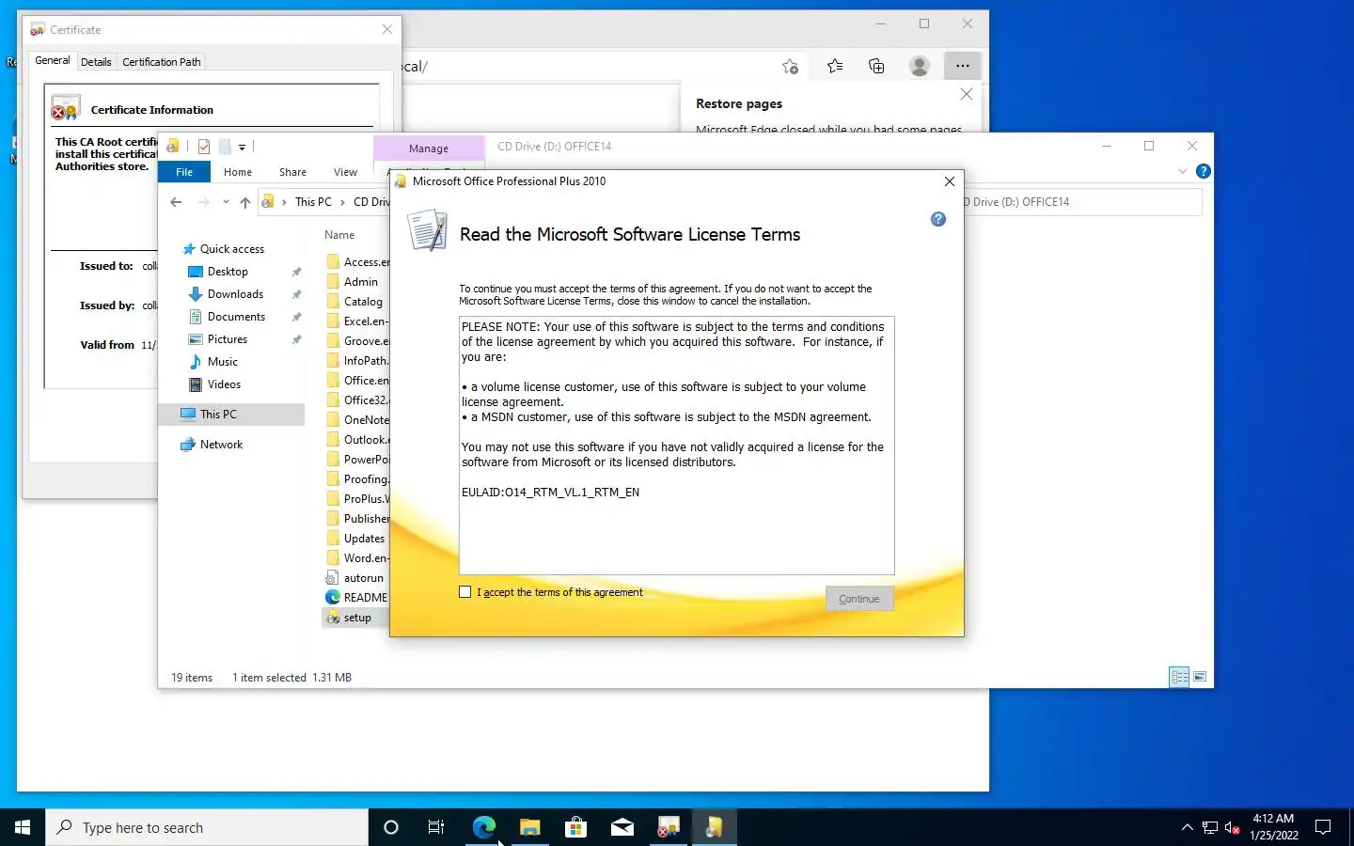
Task: Switch to details view layout icon
Action: point(1179,677)
